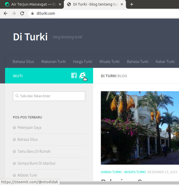The width and height of the screenshot is (179, 185).
Task: Click the browser back arrow
Action: click(x=6, y=13)
